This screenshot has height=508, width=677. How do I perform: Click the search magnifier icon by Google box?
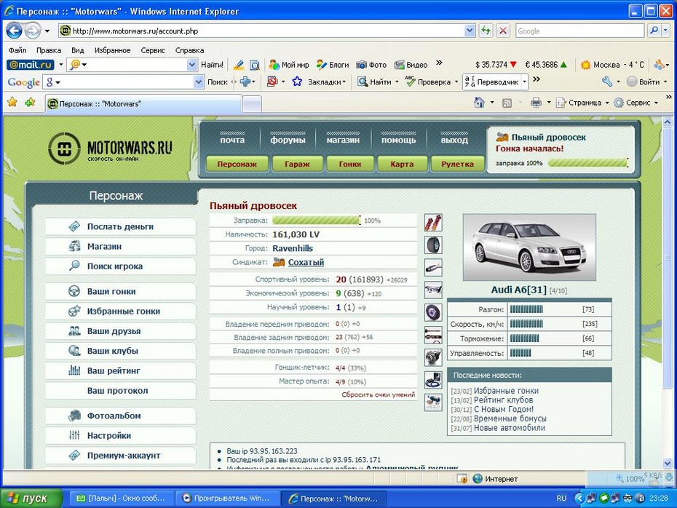[x=654, y=31]
